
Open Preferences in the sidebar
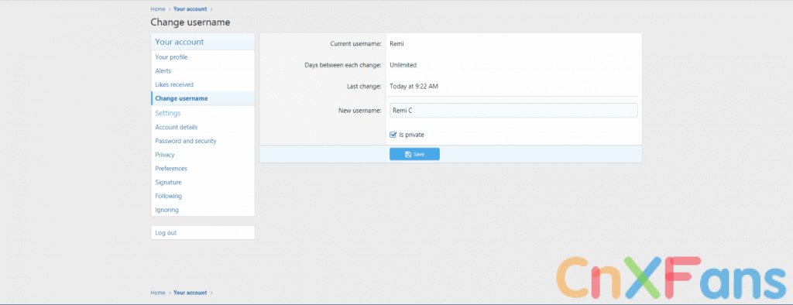203,169
